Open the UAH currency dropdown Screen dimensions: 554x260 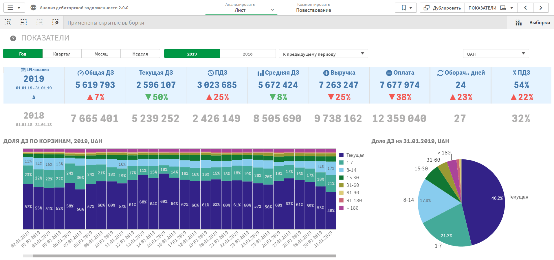click(x=496, y=54)
